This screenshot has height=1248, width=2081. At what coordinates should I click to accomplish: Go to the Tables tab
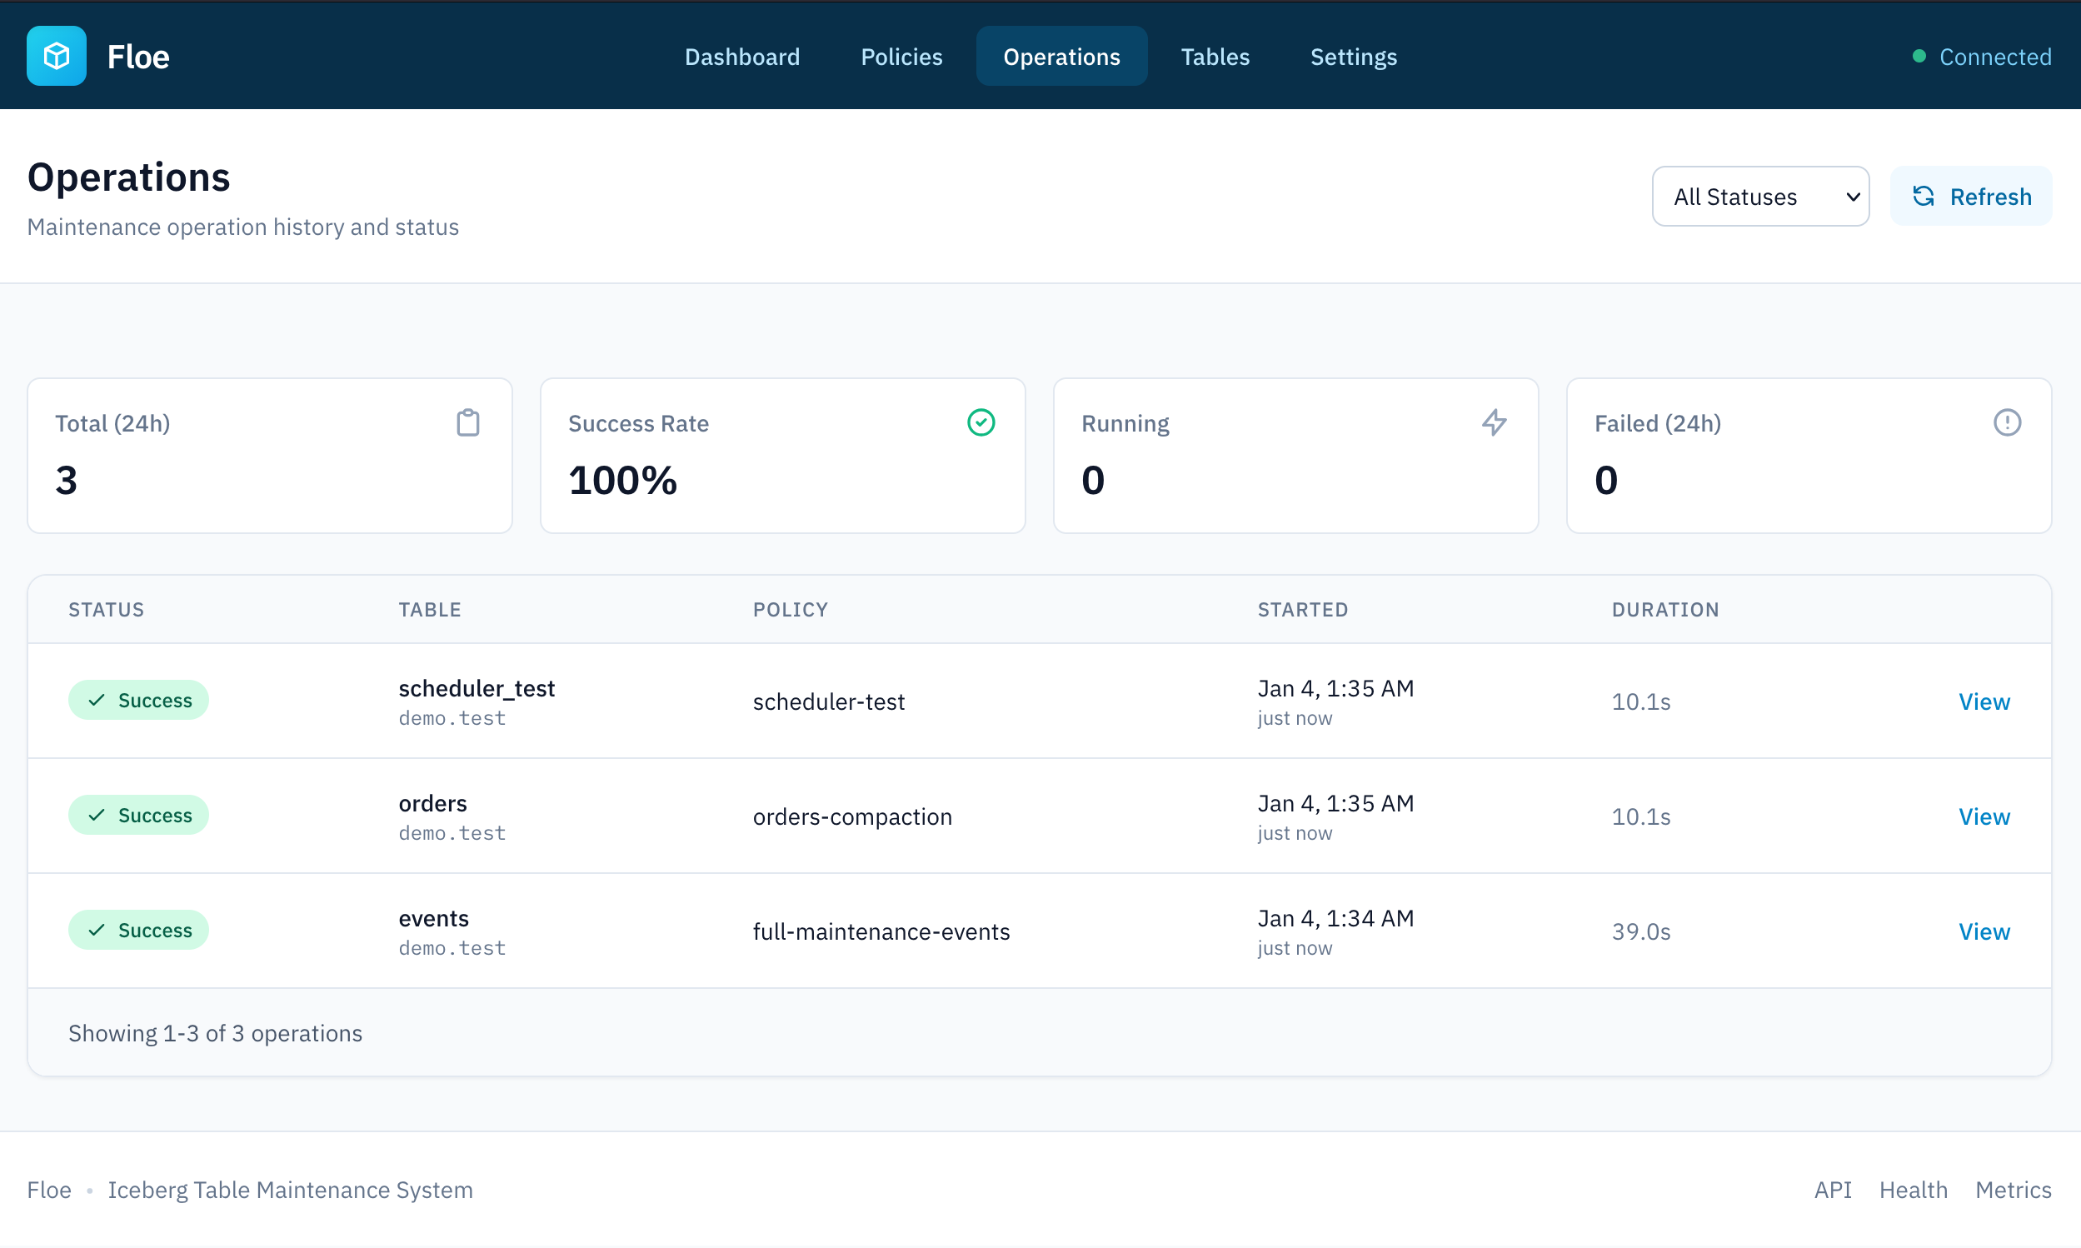pyautogui.click(x=1215, y=57)
